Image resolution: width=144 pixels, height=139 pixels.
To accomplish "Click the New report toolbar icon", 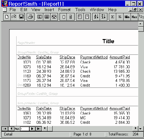I will coord(7,17).
